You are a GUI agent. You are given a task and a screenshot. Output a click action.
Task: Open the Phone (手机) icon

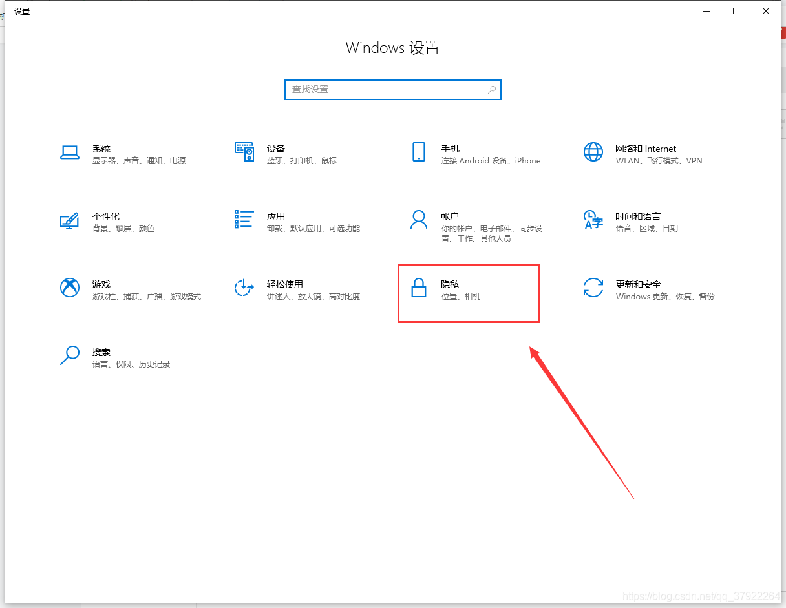(x=418, y=152)
